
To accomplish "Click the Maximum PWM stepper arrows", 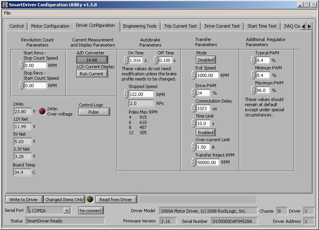I will click(x=253, y=90).
